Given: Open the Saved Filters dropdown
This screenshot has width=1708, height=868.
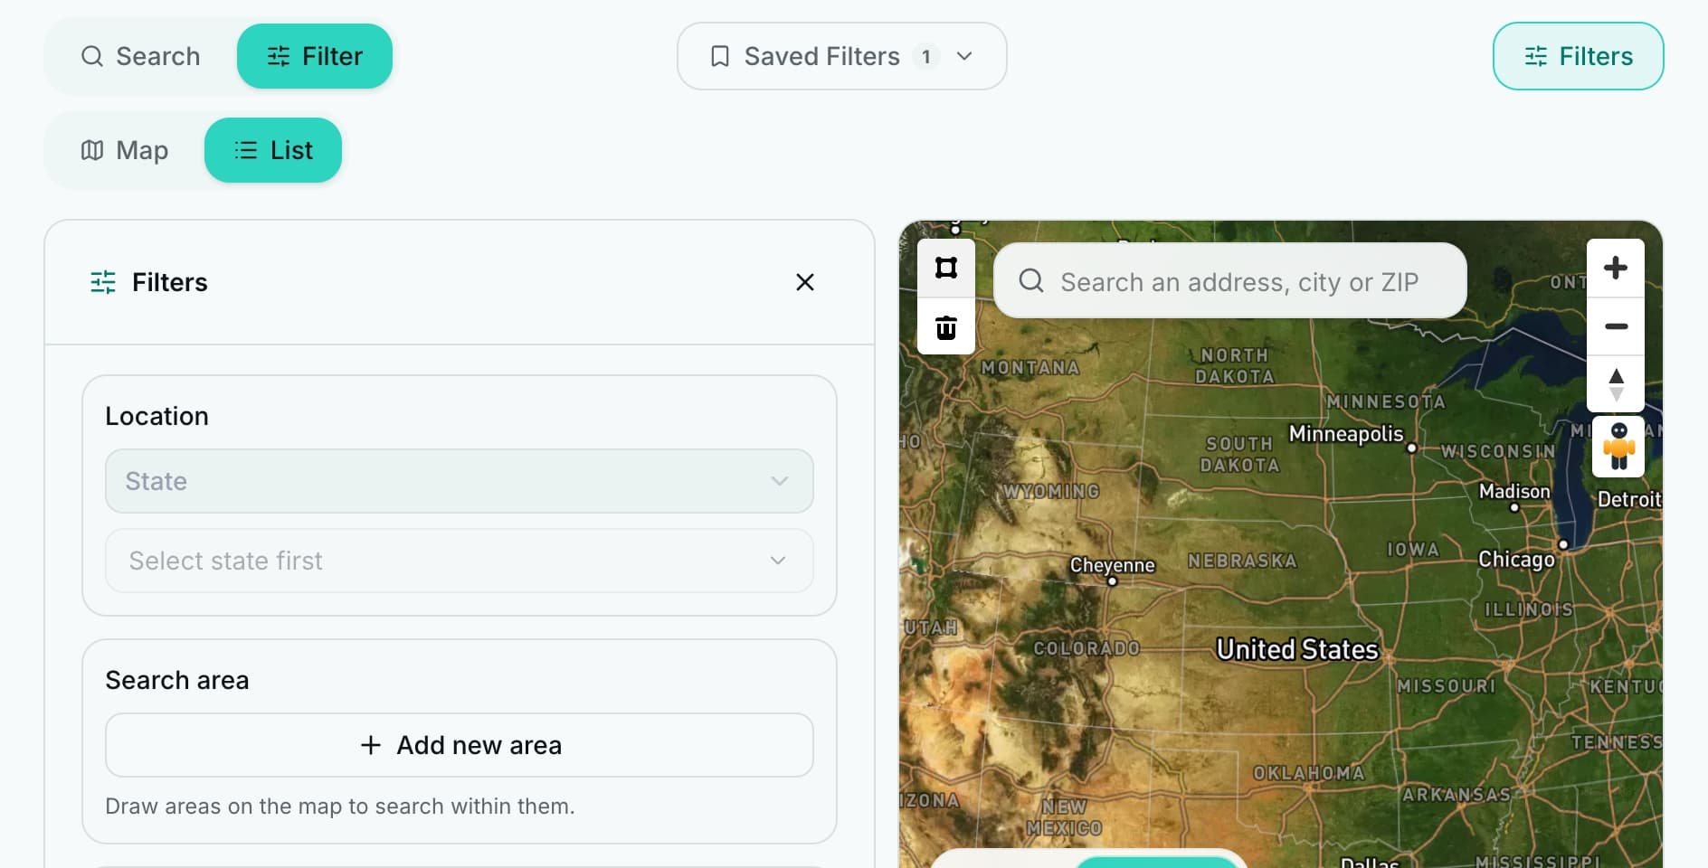Looking at the screenshot, I should point(841,56).
